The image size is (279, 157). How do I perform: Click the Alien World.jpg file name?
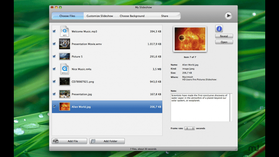(x=81, y=107)
